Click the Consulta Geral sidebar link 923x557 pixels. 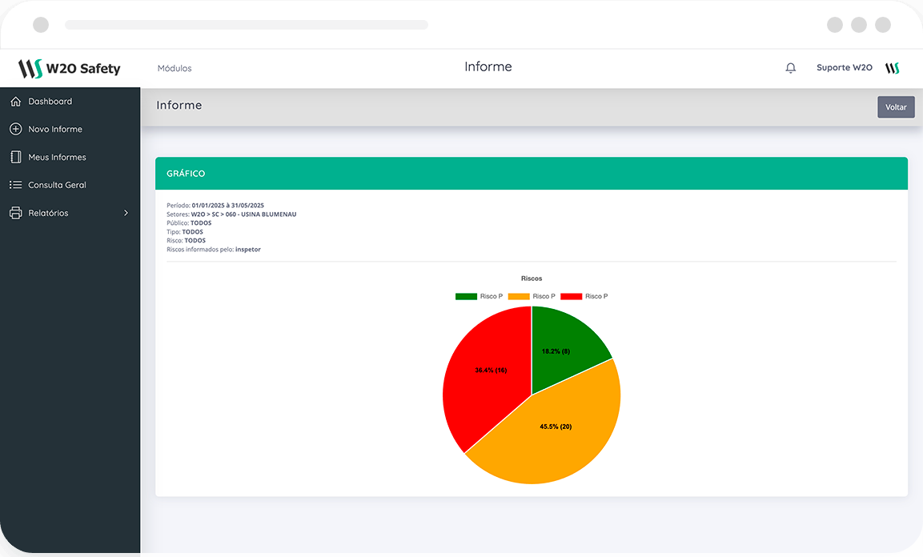57,185
